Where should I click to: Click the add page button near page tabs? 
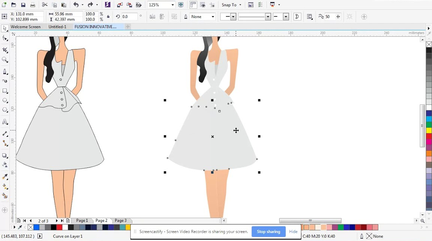tap(68, 220)
